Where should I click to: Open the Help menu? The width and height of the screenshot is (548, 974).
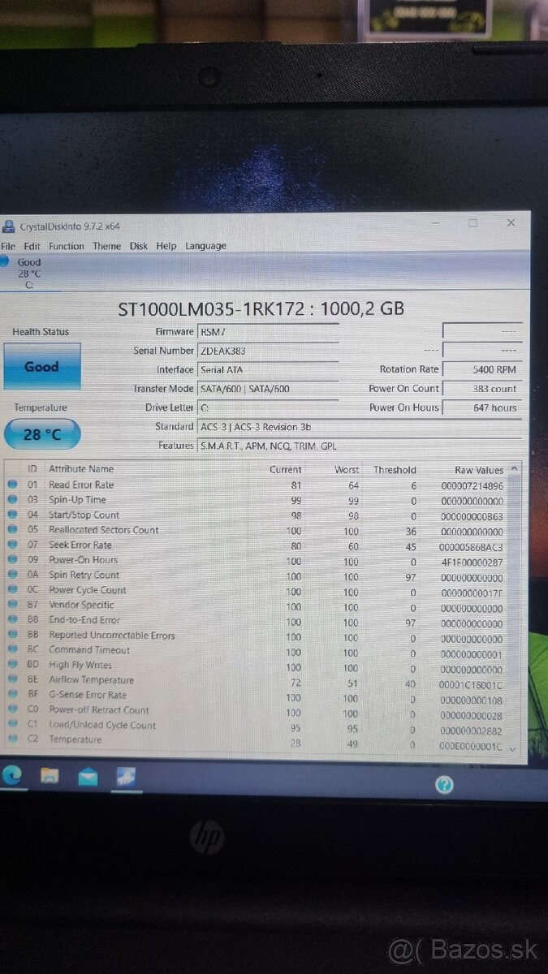166,246
